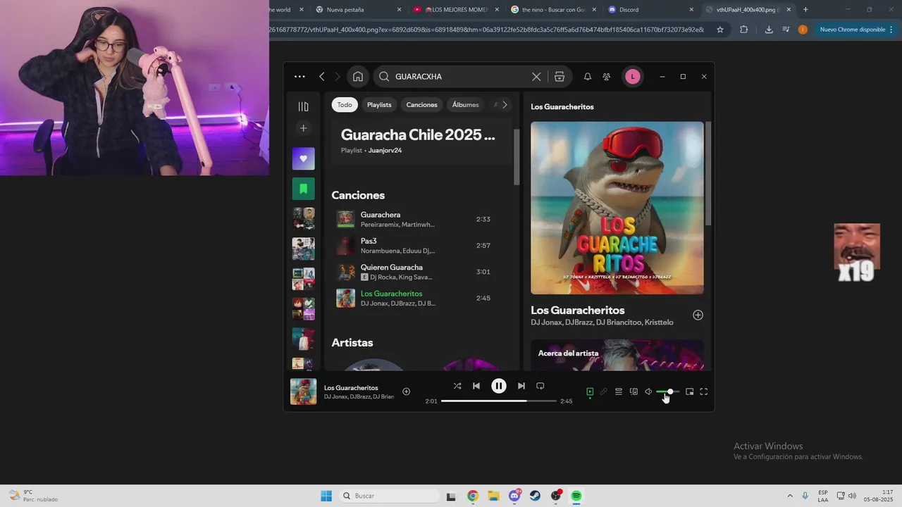Play the song Quieren Guaracha
902x507 pixels.
421,272
